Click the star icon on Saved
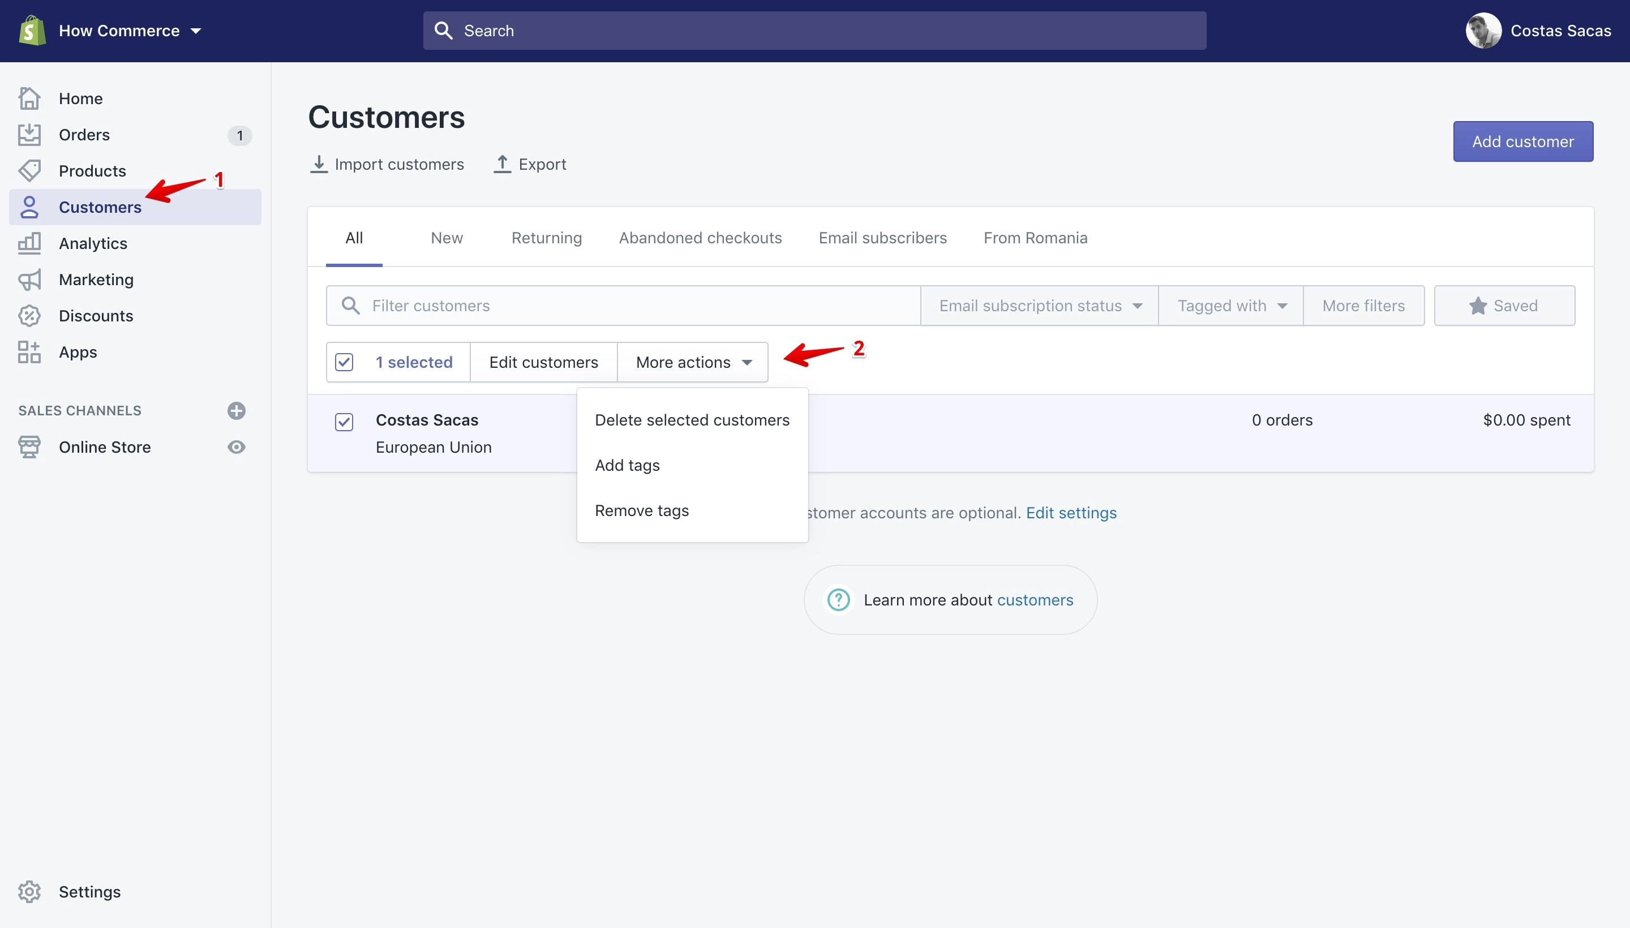 click(1478, 306)
